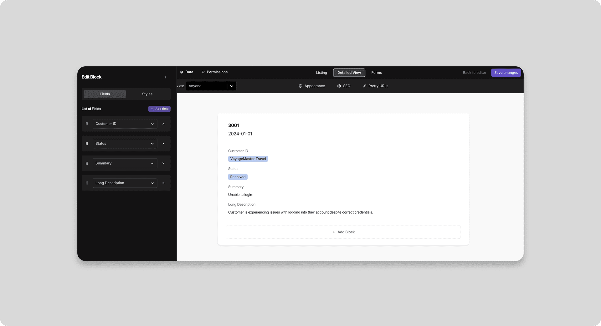Remove the Status field
This screenshot has width=601, height=326.
pyautogui.click(x=163, y=144)
